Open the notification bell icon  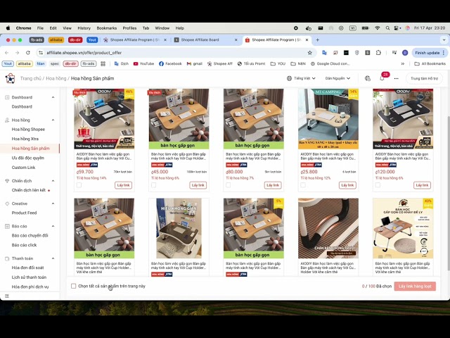click(x=382, y=78)
